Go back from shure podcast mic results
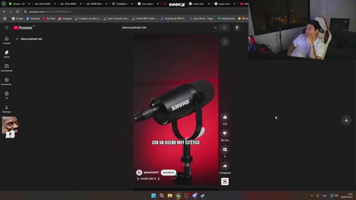 [17, 39]
